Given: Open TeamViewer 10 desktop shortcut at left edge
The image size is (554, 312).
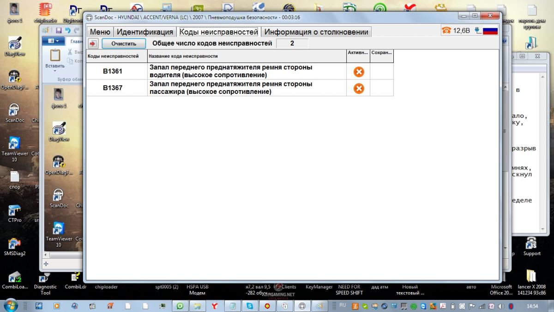Looking at the screenshot, I should pos(15,149).
